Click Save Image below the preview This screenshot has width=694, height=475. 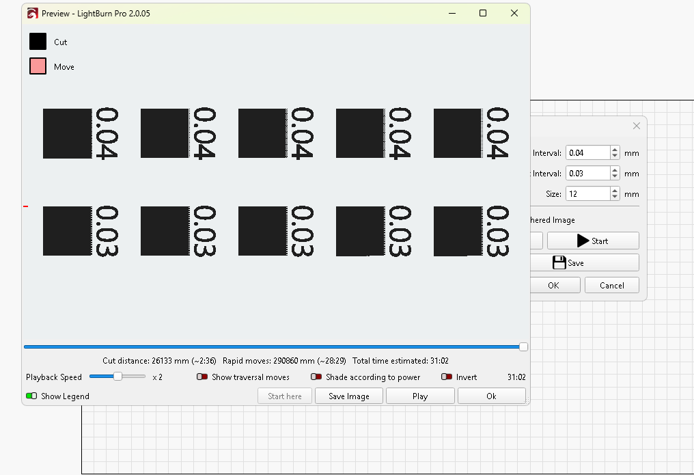click(348, 395)
